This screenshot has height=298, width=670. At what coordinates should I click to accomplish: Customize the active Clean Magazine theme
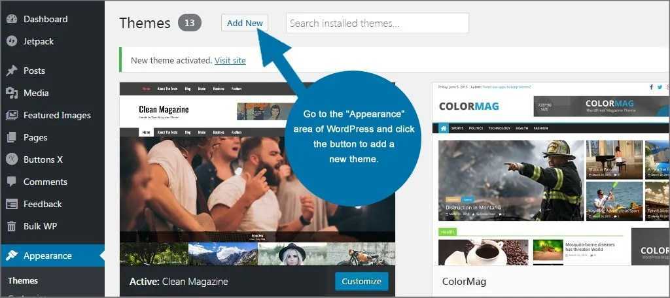tap(361, 282)
